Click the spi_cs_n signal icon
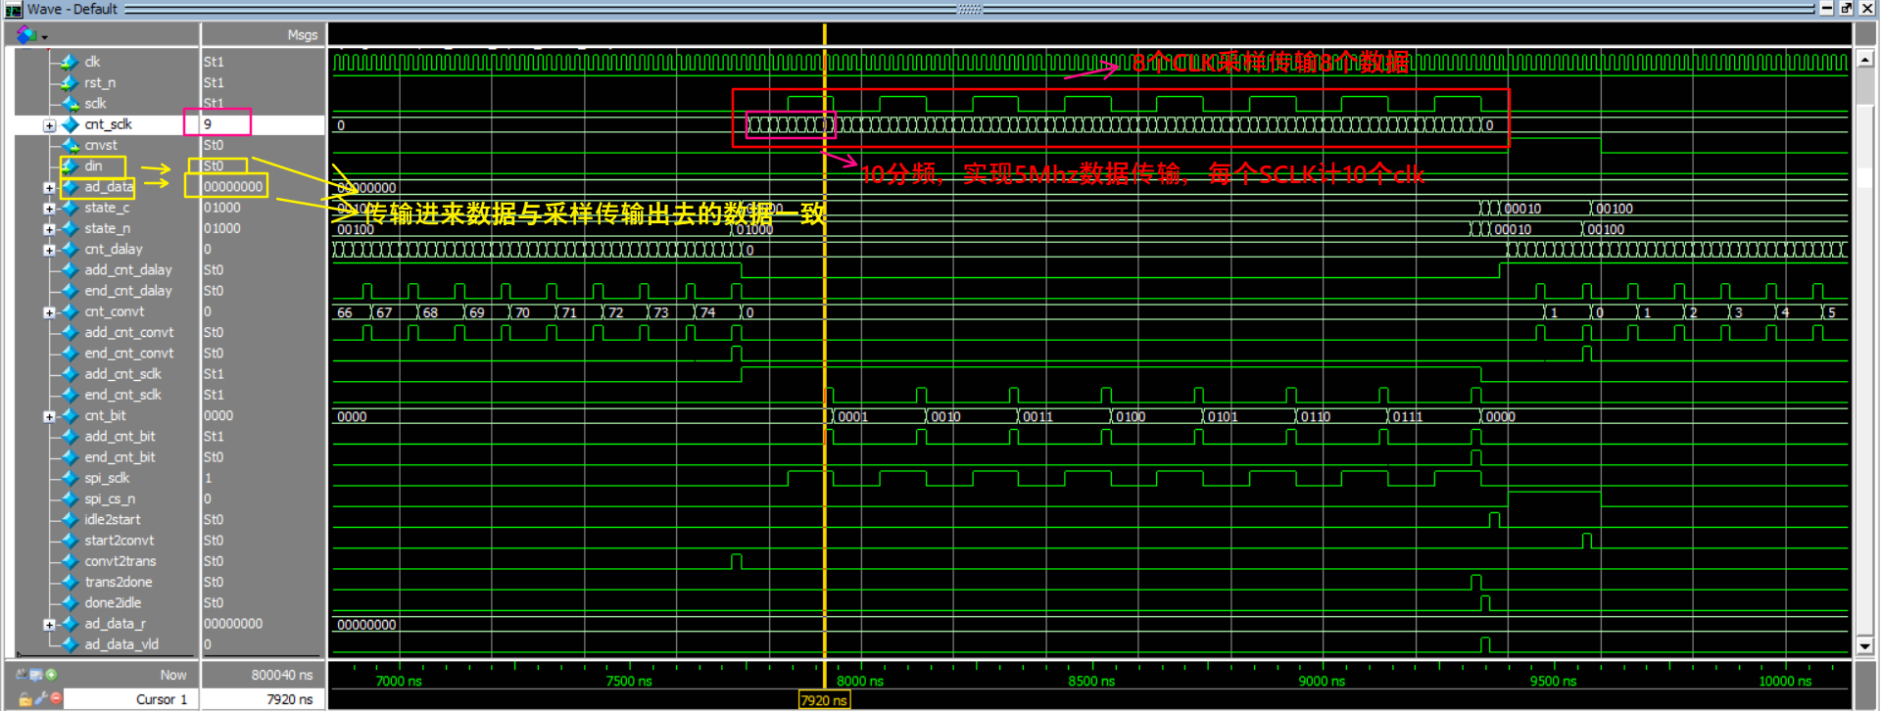The image size is (1881, 711). click(x=70, y=498)
